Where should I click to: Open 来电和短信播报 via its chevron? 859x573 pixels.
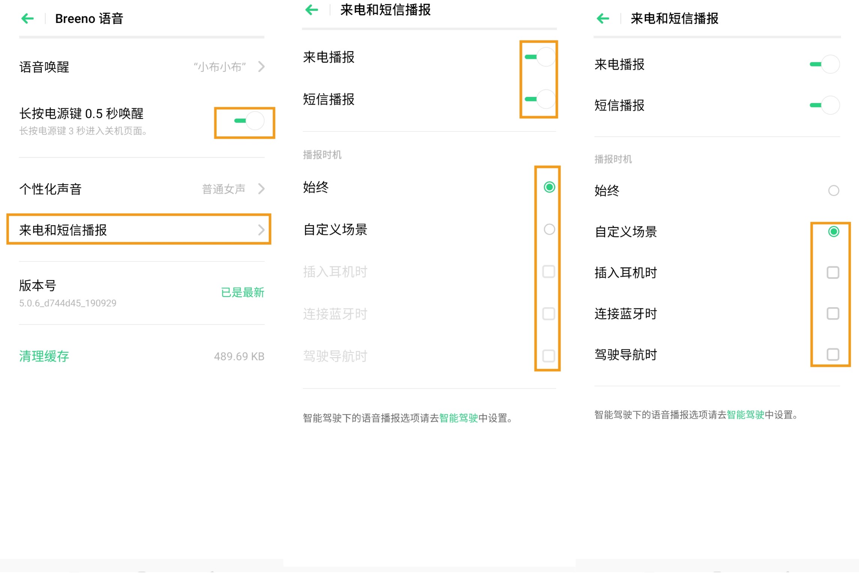click(262, 231)
